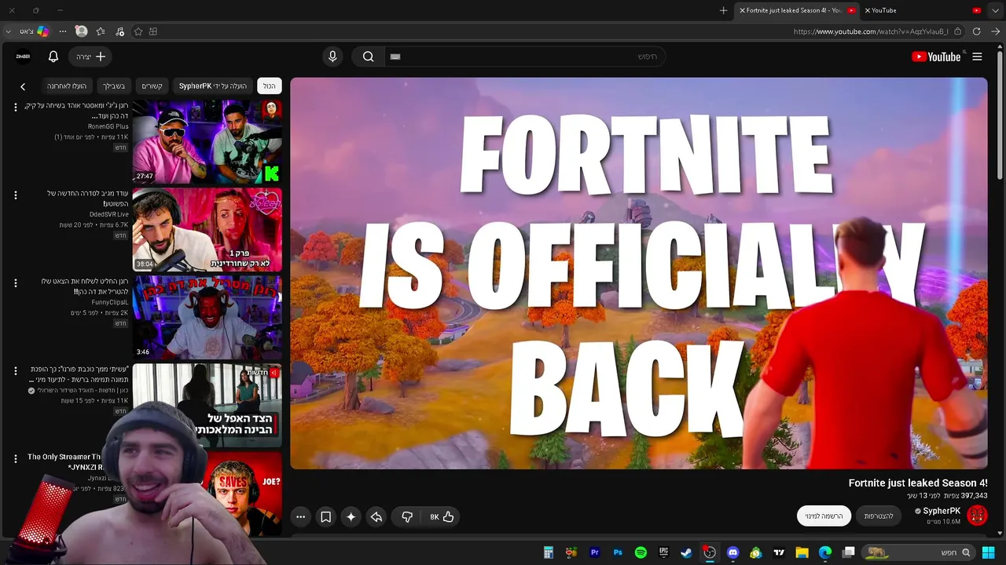Select the 'הכול' filter chip
The width and height of the screenshot is (1006, 565).
point(270,86)
